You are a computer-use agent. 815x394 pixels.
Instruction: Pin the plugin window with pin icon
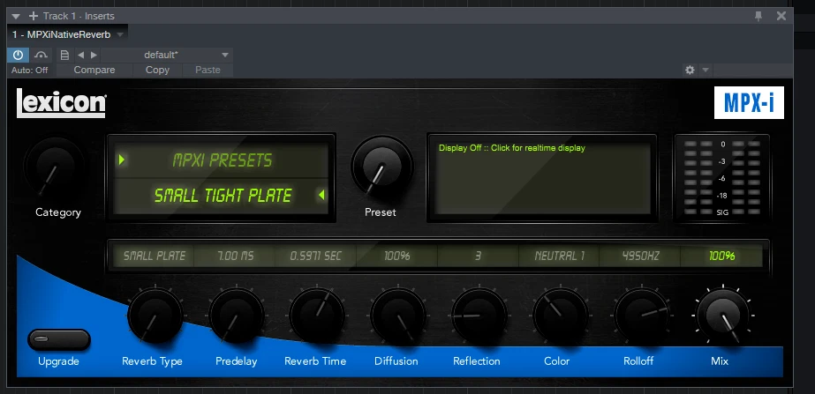(758, 16)
